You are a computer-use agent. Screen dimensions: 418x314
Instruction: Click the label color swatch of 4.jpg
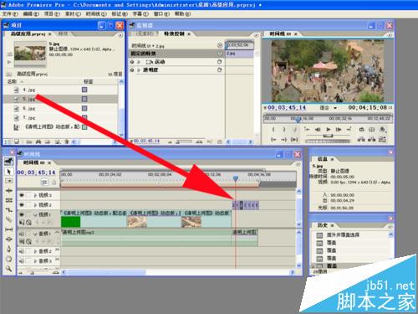click(x=84, y=90)
